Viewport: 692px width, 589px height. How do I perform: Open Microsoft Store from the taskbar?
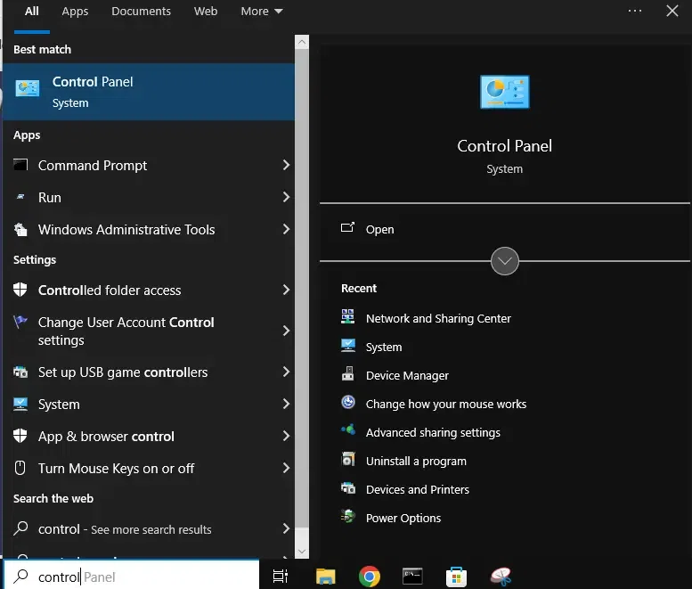[456, 577]
